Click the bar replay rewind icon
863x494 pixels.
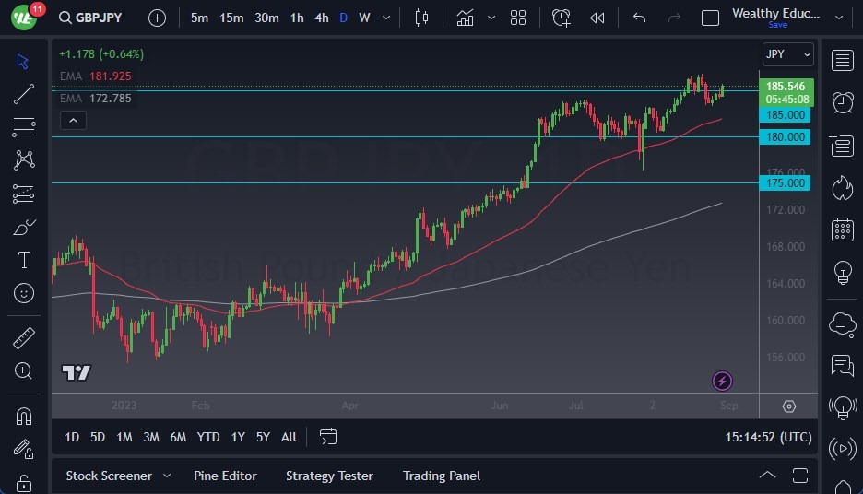point(597,18)
